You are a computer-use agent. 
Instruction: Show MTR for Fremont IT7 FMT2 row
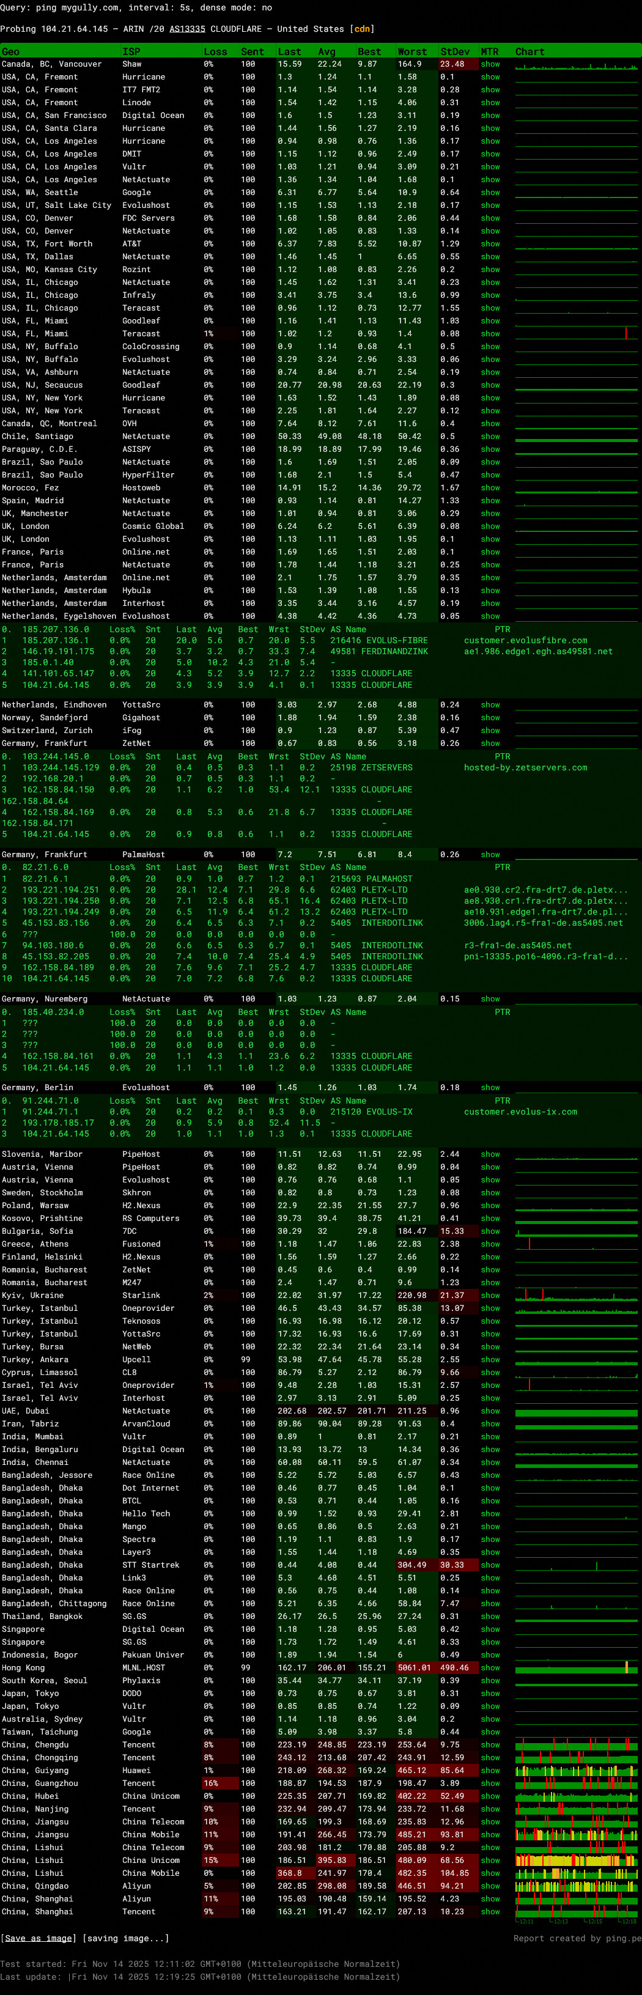pyautogui.click(x=490, y=90)
